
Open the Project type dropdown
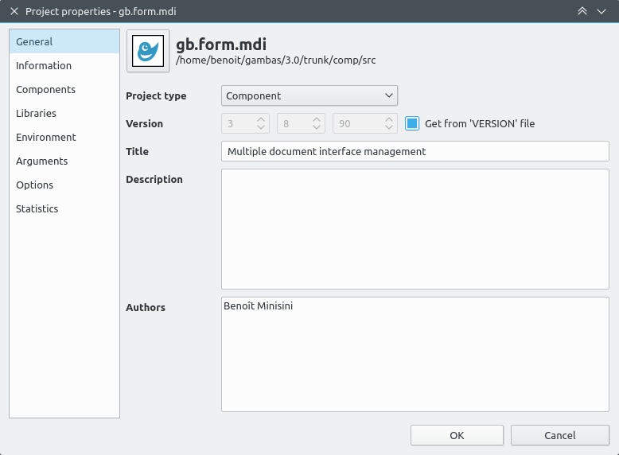click(x=309, y=95)
